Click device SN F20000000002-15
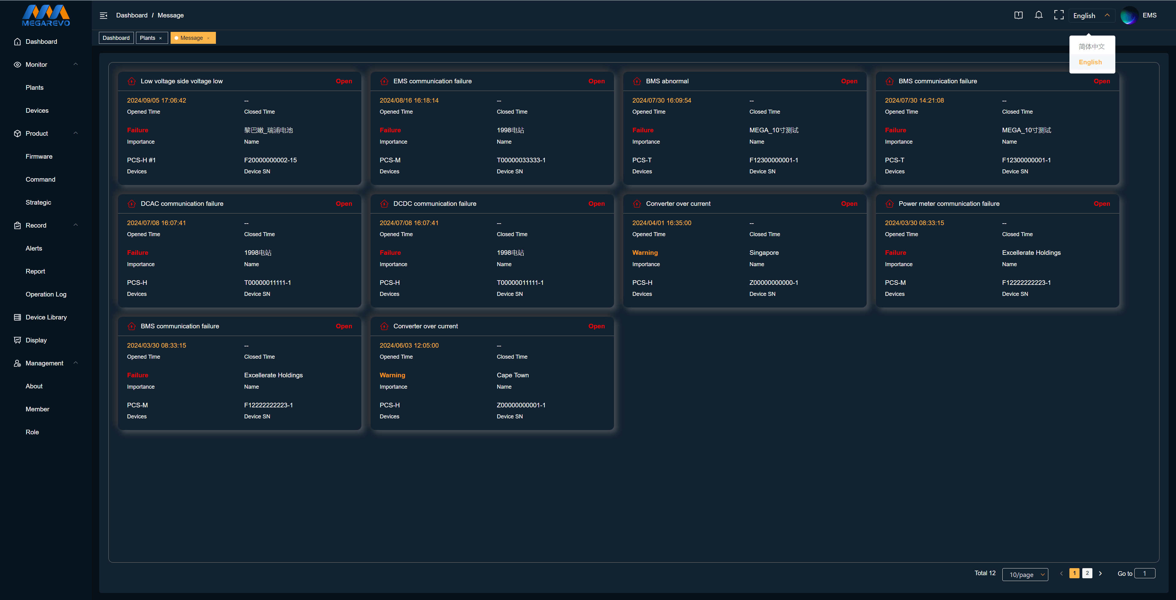This screenshot has height=600, width=1176. pyautogui.click(x=270, y=160)
